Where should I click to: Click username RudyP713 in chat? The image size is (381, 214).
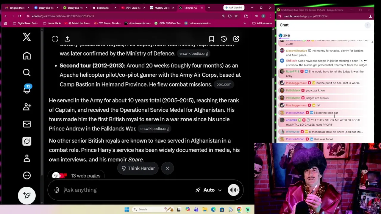coord(292,72)
